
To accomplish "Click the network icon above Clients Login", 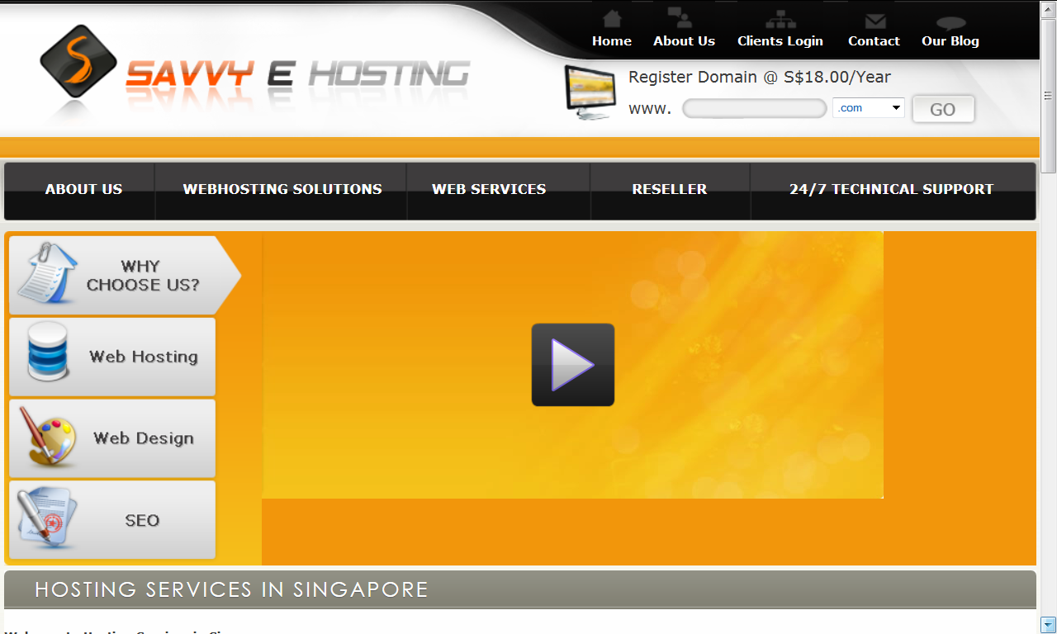I will pyautogui.click(x=780, y=19).
